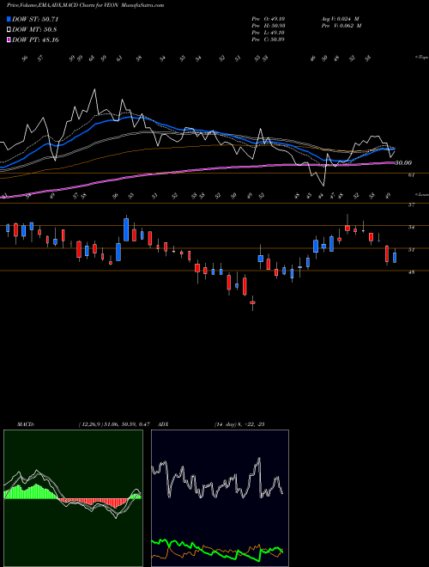Click the 'Pre H: 50.93' value
The width and height of the screenshot is (429, 567).
268,25
